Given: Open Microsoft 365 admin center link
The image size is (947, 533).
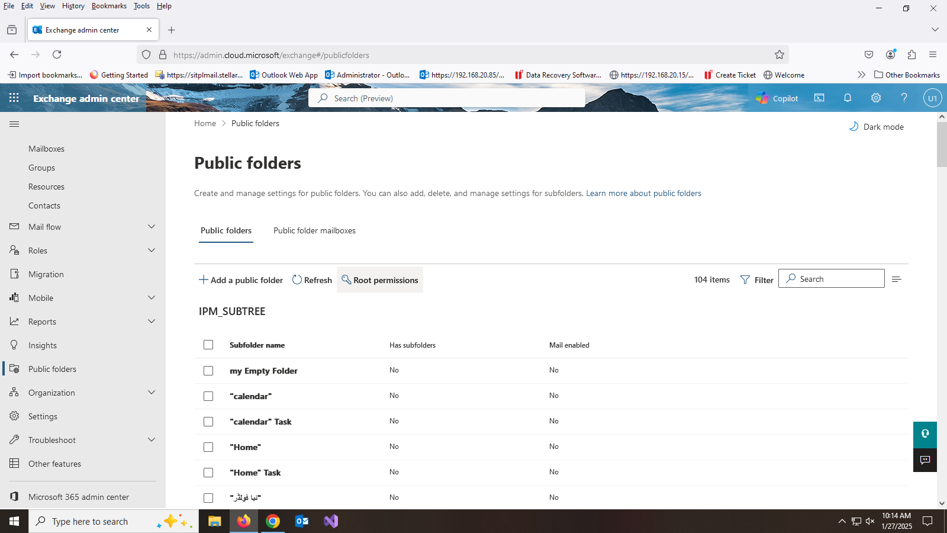Looking at the screenshot, I should point(79,497).
